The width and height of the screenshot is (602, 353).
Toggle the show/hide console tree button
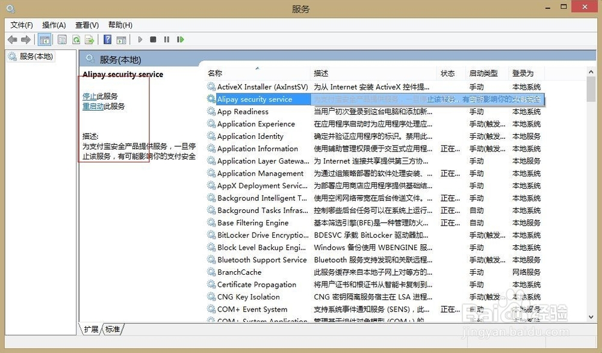(44, 40)
